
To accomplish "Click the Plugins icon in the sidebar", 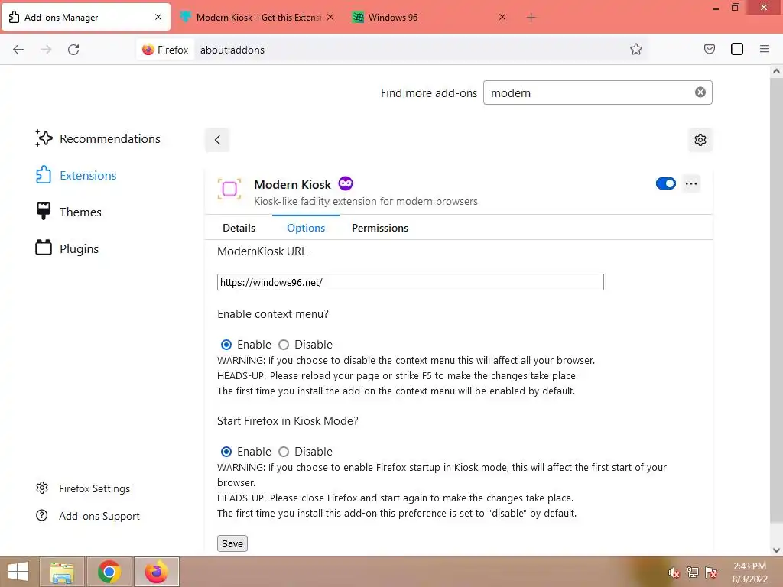I will (x=44, y=248).
